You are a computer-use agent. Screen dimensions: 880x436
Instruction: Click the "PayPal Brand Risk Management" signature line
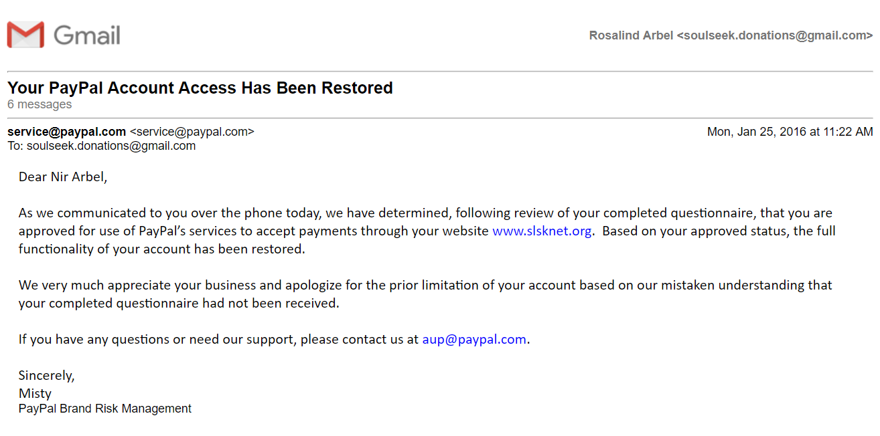click(105, 409)
